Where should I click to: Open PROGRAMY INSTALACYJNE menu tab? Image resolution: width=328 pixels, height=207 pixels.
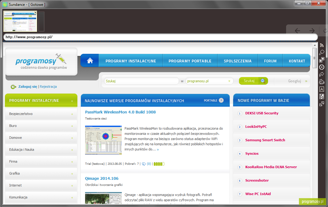tap(131, 61)
